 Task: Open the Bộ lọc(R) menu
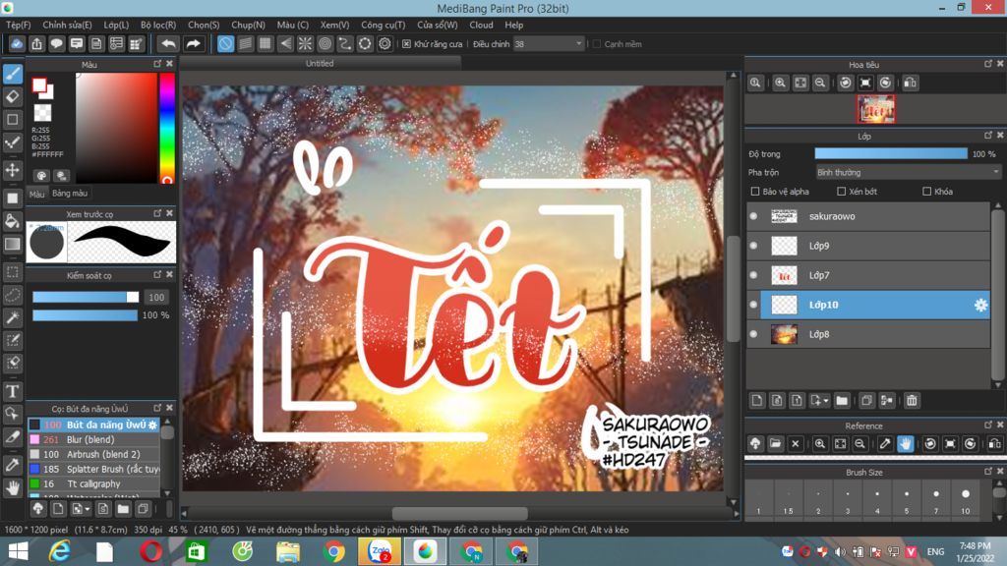point(158,25)
